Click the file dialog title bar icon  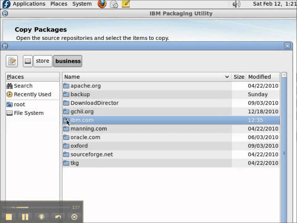click(x=5, y=46)
